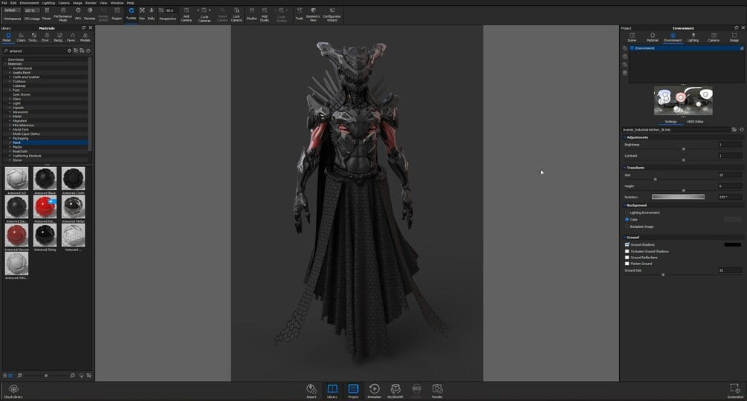Click the Add Studio toolbar icon
747x401 pixels.
click(265, 14)
